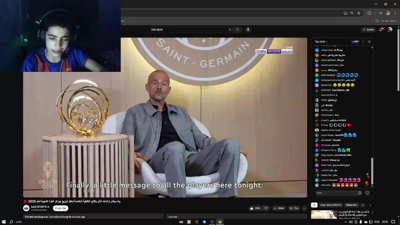400x225 pixels.
Task: Install the app using address bar icon
Action: pos(345,13)
